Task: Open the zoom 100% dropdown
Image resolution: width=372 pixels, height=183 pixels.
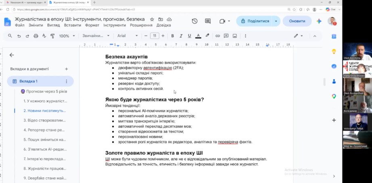Action: (67, 36)
